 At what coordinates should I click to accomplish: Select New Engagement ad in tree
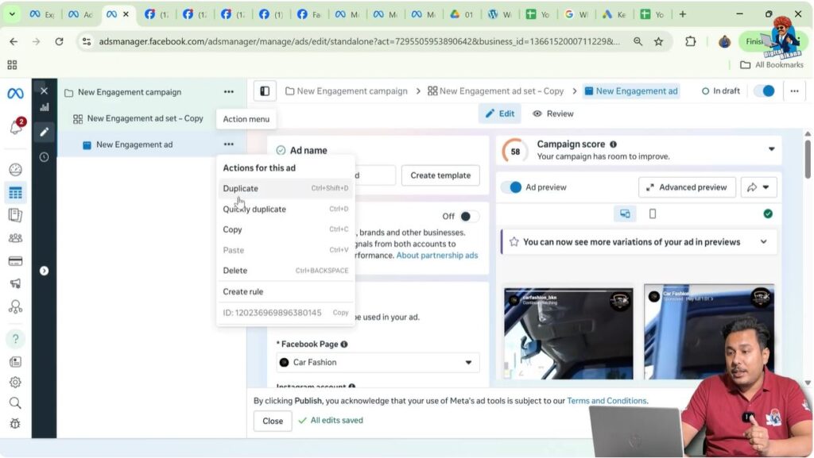[134, 144]
